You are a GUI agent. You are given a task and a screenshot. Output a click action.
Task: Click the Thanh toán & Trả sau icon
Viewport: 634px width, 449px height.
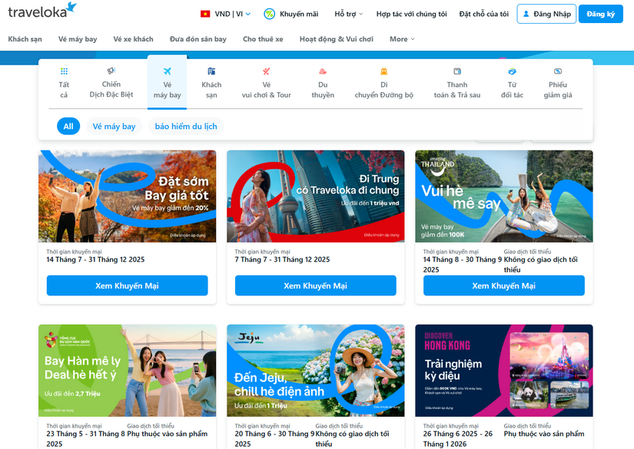click(457, 71)
